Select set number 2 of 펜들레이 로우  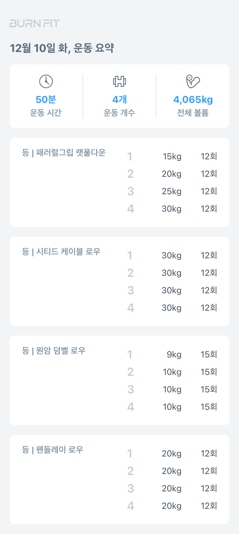(130, 471)
